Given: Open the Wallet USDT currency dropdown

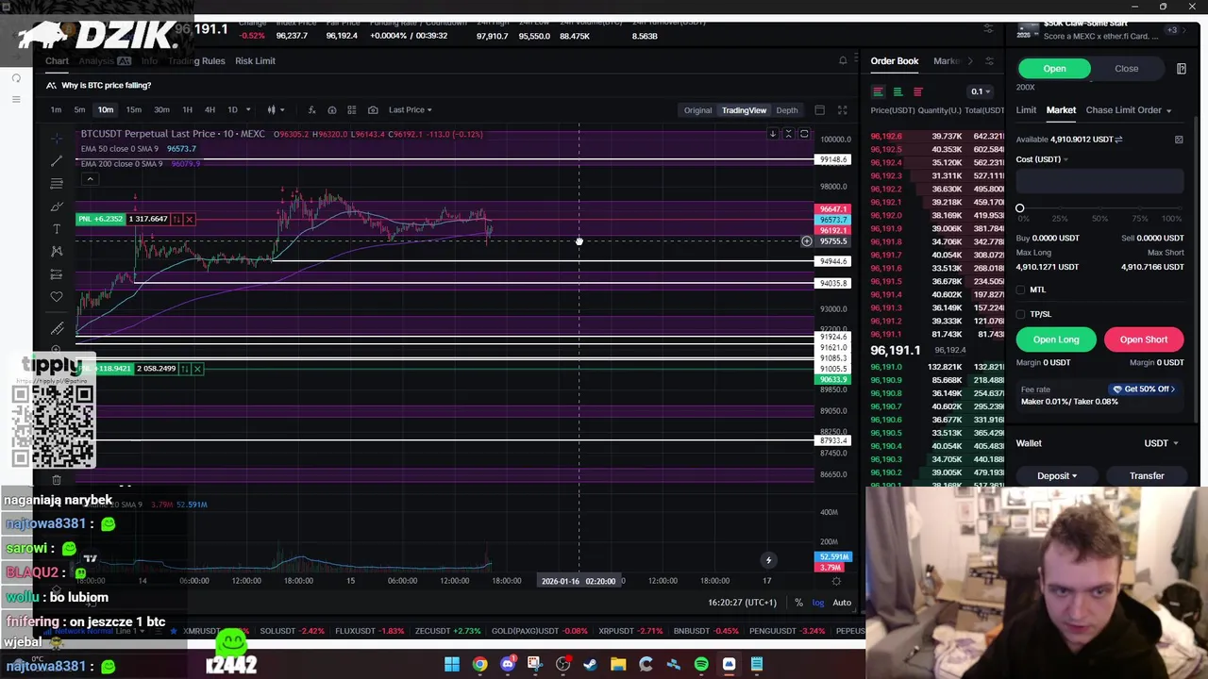Looking at the screenshot, I should (x=1161, y=443).
